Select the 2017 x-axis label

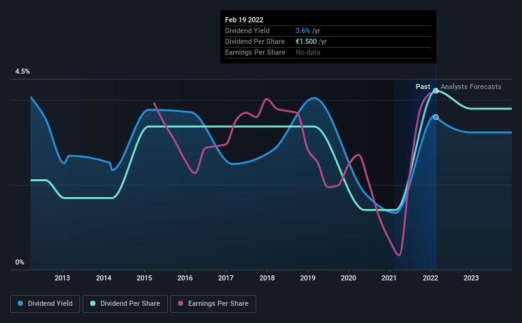pyautogui.click(x=226, y=278)
